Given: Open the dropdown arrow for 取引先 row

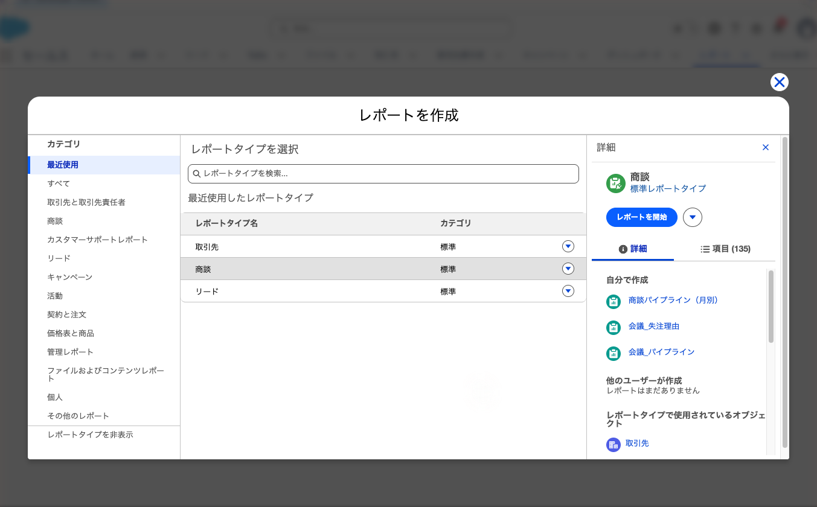Looking at the screenshot, I should (x=568, y=246).
